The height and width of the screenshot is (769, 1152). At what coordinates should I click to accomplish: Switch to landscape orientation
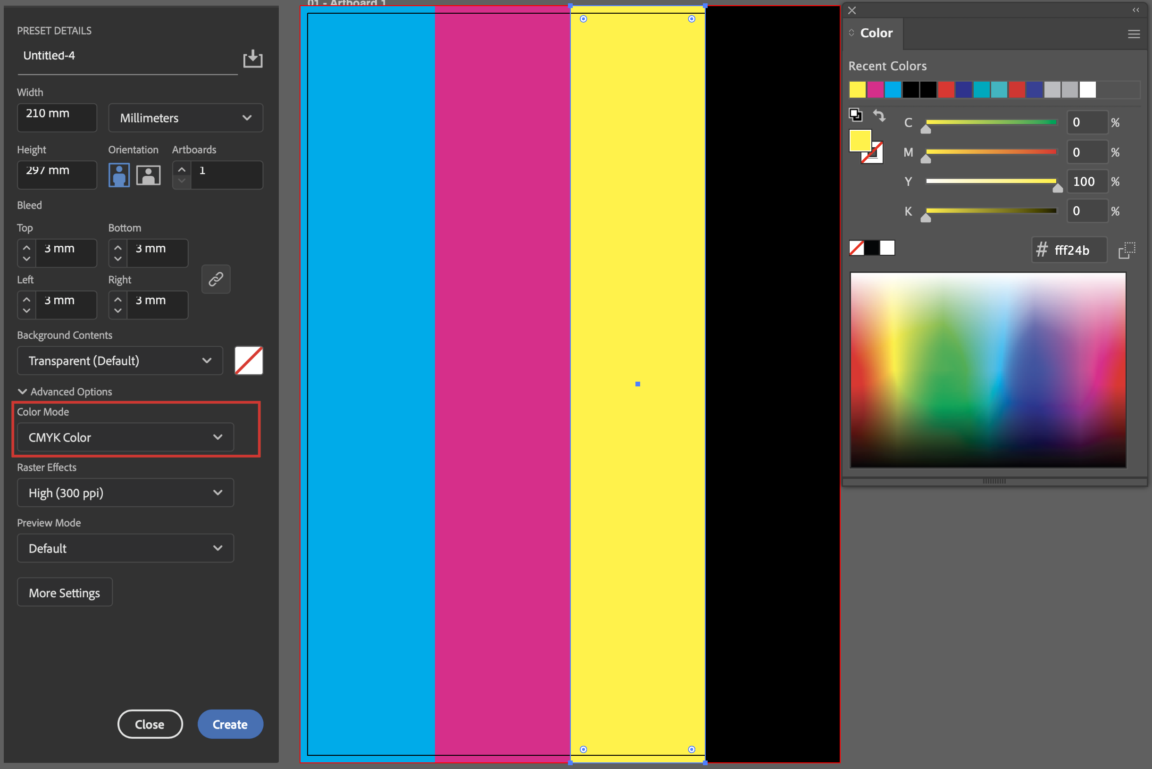148,175
